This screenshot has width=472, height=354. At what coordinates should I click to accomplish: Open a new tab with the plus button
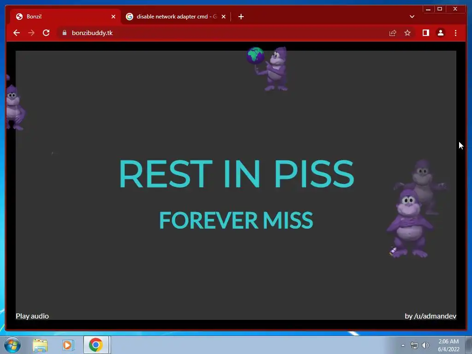(241, 17)
